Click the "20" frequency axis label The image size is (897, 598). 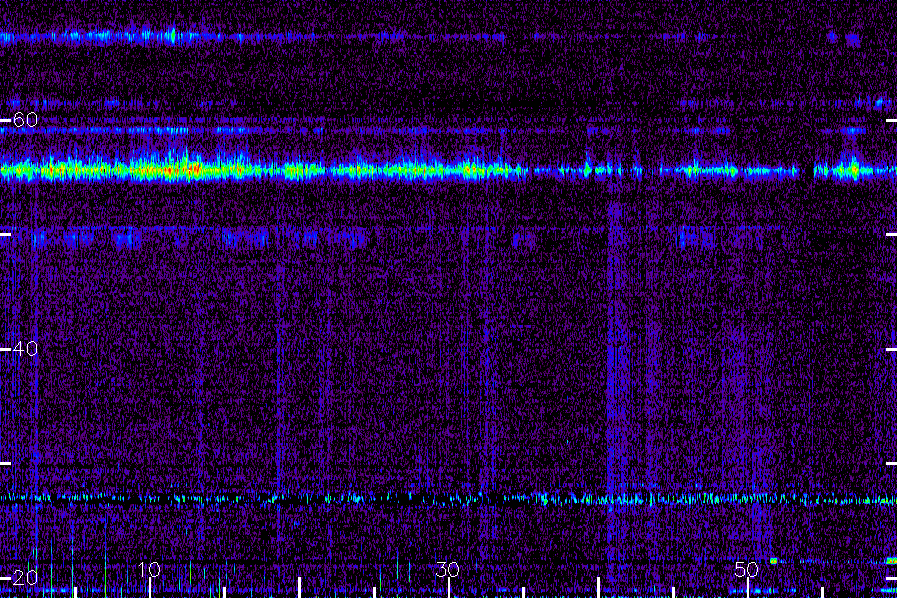(25, 577)
